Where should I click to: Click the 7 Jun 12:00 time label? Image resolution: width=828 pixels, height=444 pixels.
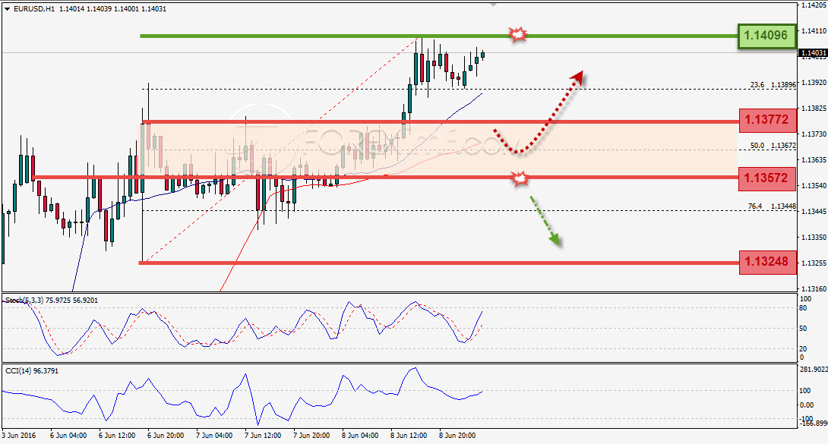(x=262, y=436)
